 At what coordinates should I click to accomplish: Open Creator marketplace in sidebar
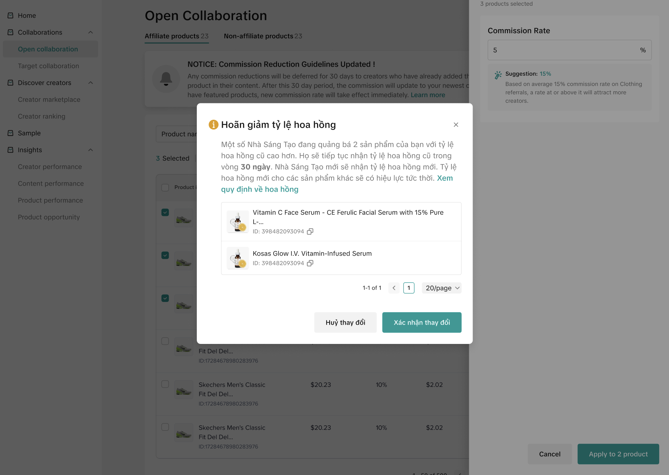click(49, 100)
